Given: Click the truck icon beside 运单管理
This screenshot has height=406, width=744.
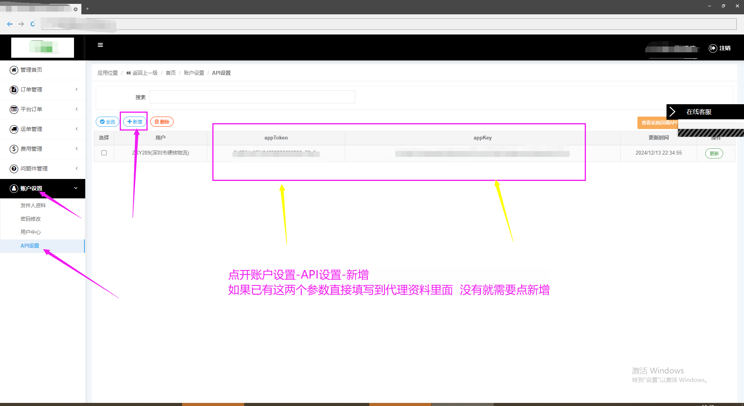Looking at the screenshot, I should pyautogui.click(x=14, y=129).
